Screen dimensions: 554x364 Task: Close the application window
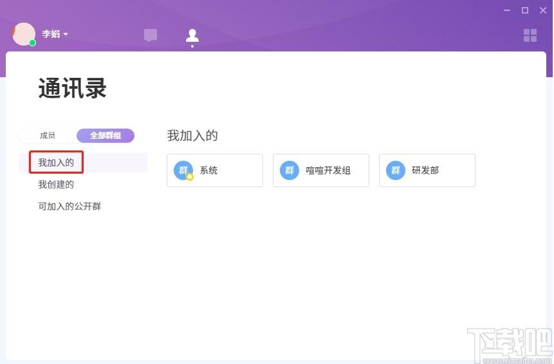543,10
